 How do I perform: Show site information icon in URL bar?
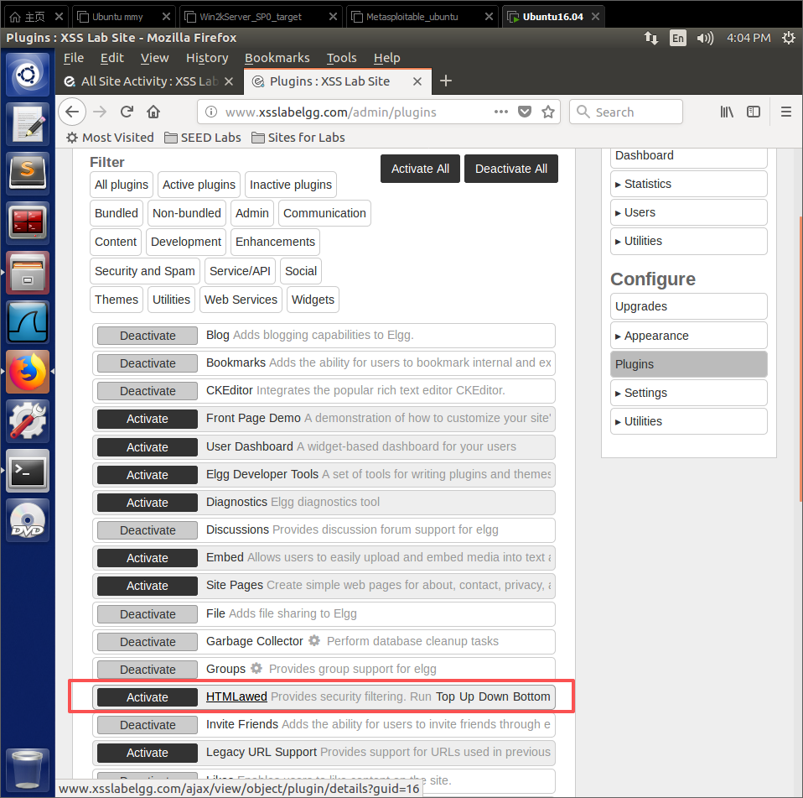click(x=211, y=112)
